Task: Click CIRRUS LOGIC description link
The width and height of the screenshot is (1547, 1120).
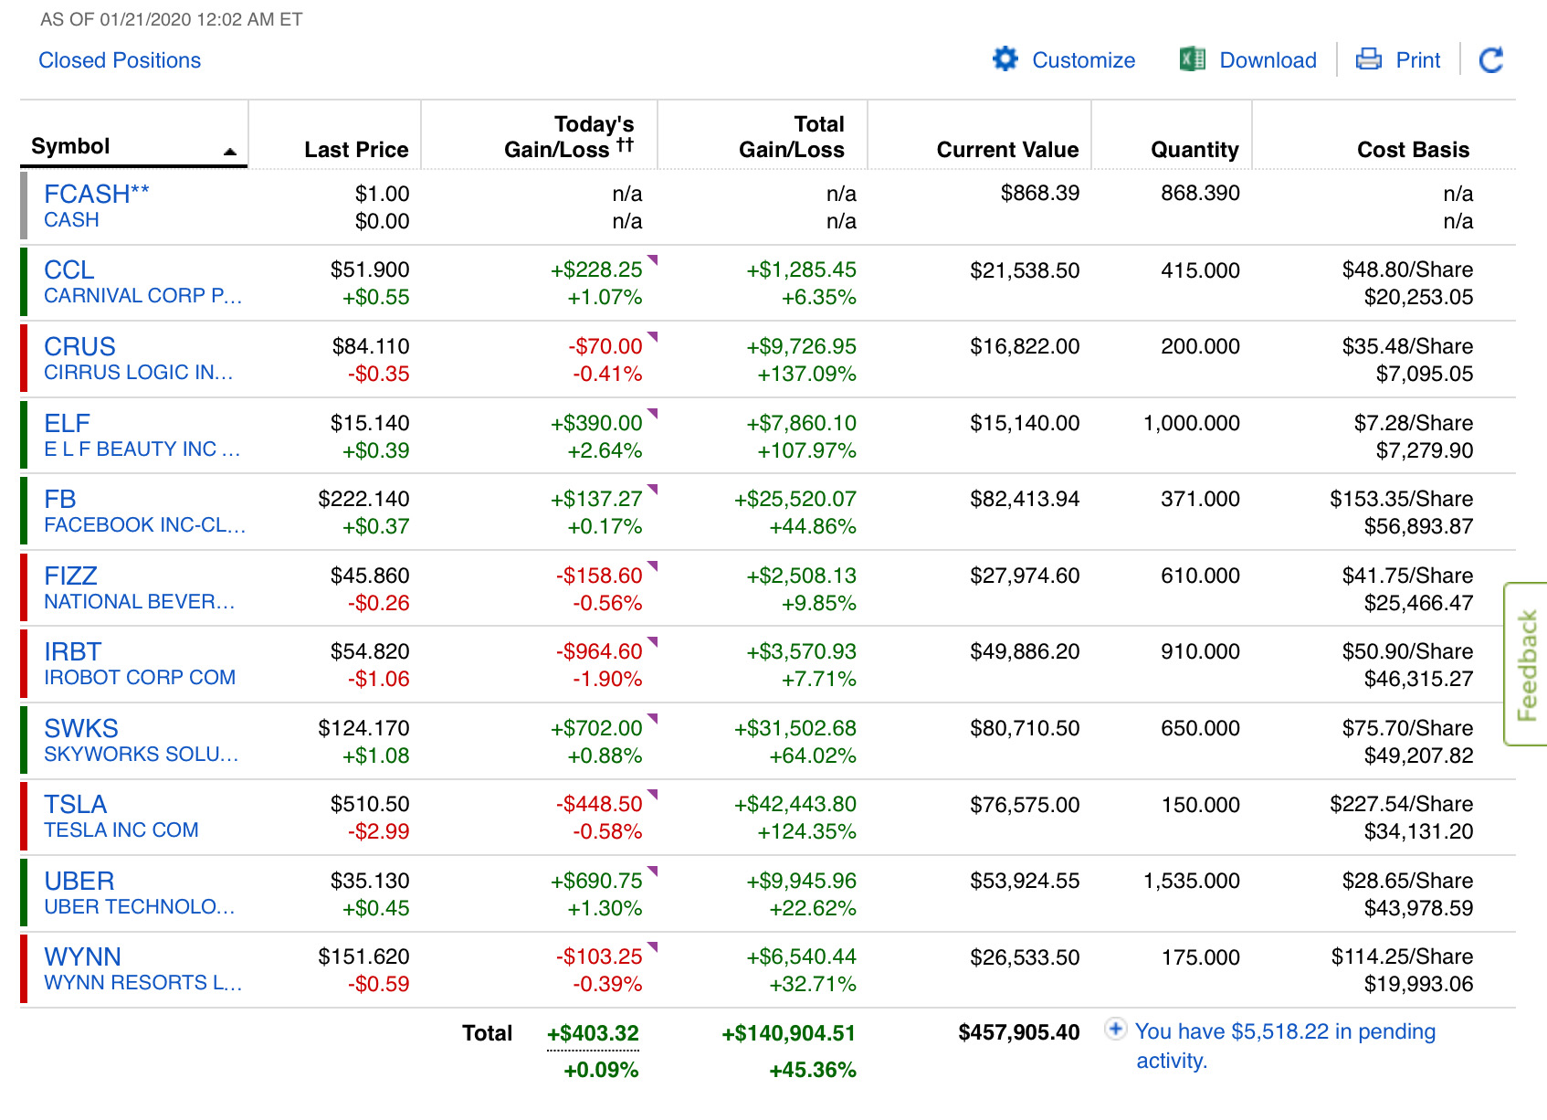Action: pyautogui.click(x=139, y=373)
